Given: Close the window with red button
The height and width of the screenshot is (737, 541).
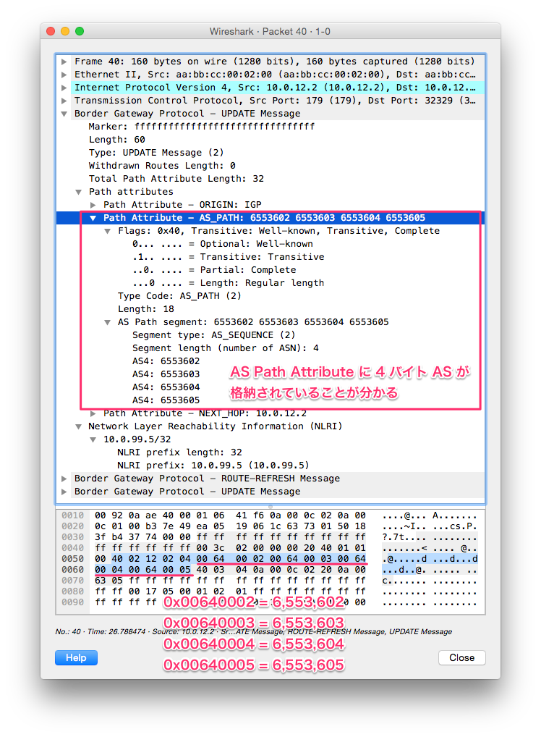Looking at the screenshot, I should (51, 31).
